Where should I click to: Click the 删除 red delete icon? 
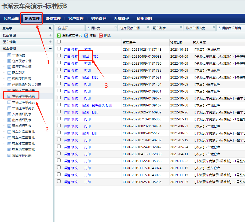pos(101,35)
